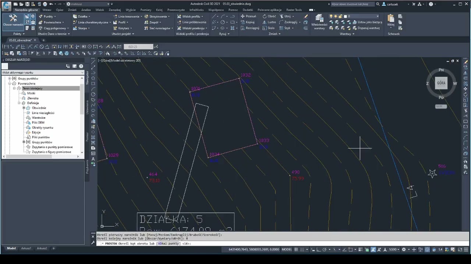Viewport: 471px width, 264px height.
Task: Expand the Grupy punktów tree node
Action: pyautogui.click(x=10, y=78)
